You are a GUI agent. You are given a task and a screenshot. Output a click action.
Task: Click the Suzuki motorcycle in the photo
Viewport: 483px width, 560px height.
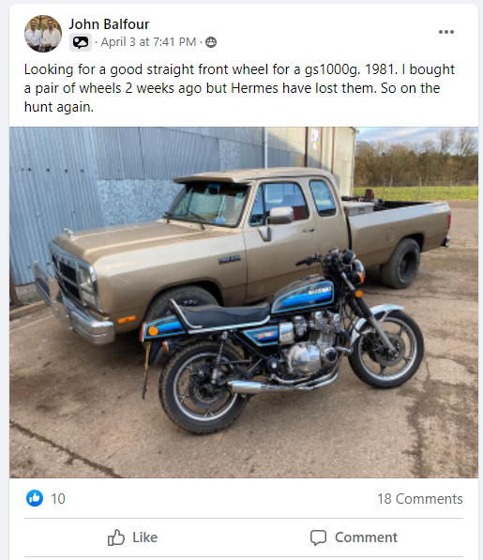coord(282,340)
